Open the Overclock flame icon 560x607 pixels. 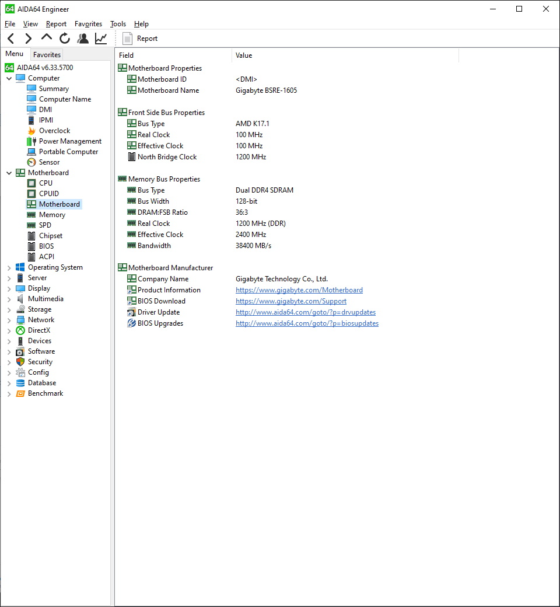pos(32,131)
